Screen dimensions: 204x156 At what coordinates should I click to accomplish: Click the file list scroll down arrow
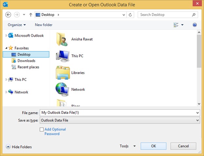[x=199, y=104]
